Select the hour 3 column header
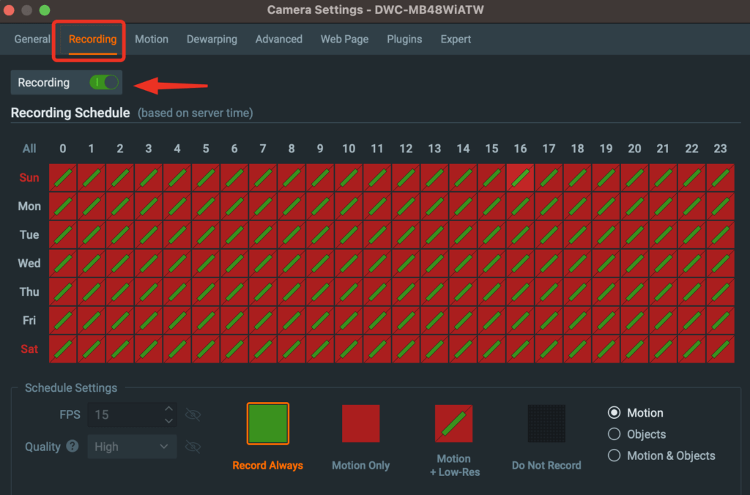The width and height of the screenshot is (750, 495). 149,149
